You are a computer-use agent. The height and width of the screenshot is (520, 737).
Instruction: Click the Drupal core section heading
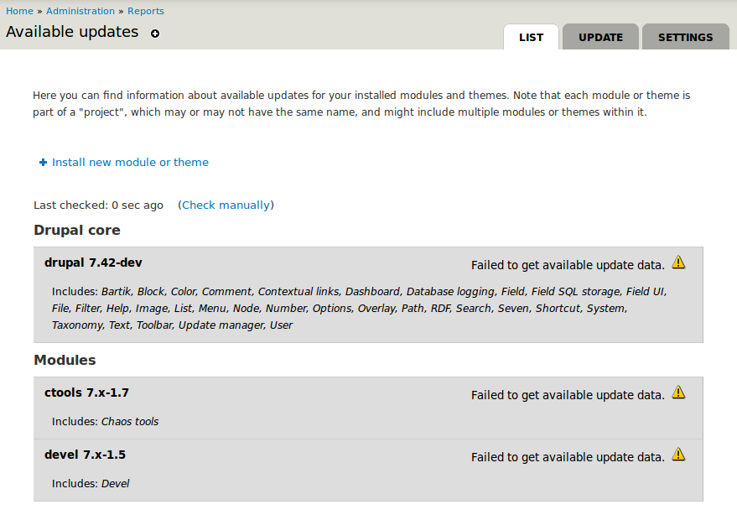click(x=77, y=231)
